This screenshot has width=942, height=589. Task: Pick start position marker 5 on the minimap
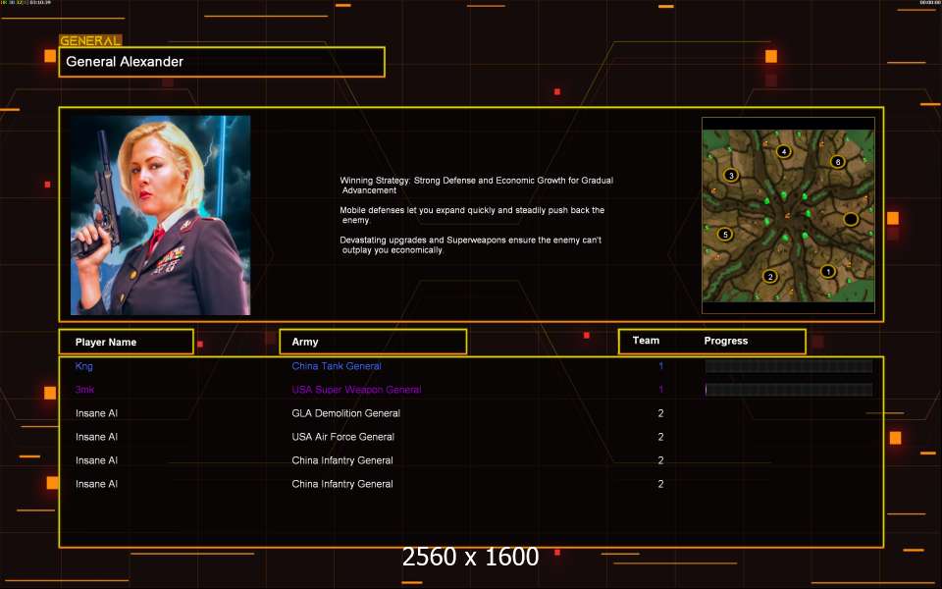coord(725,235)
